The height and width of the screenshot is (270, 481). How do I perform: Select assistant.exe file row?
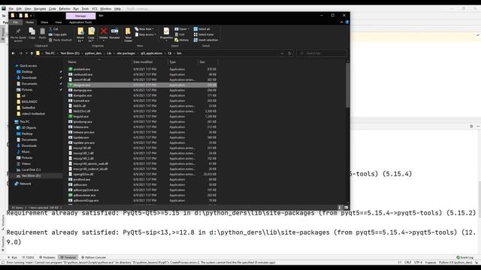[142, 69]
